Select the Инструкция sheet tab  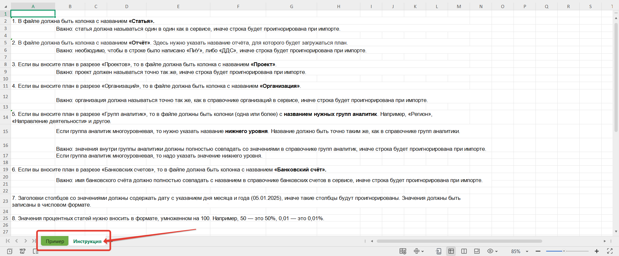[87, 241]
